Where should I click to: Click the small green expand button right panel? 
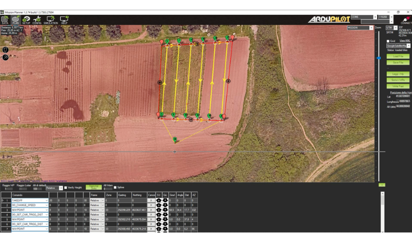point(382,185)
